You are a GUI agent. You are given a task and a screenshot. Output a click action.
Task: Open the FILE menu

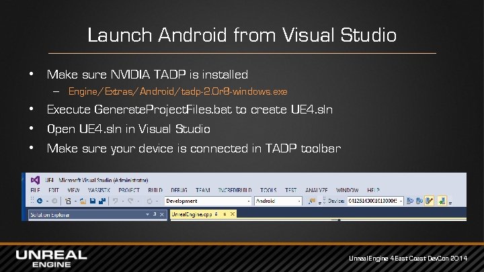click(x=35, y=190)
